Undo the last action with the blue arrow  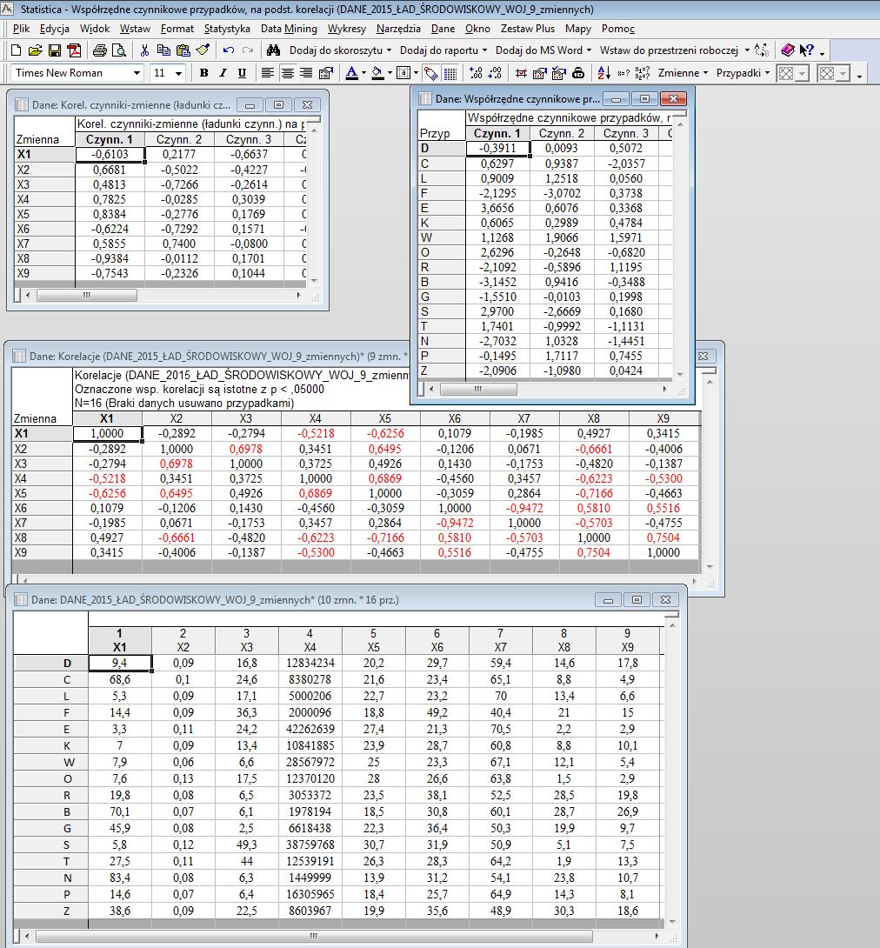click(229, 50)
